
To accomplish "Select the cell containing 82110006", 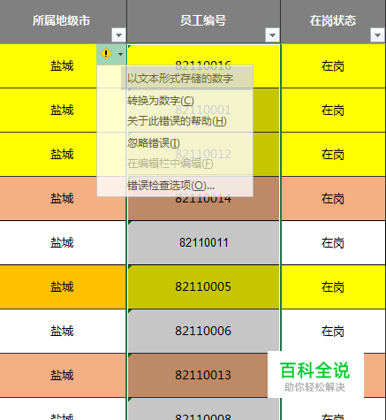I will [203, 331].
